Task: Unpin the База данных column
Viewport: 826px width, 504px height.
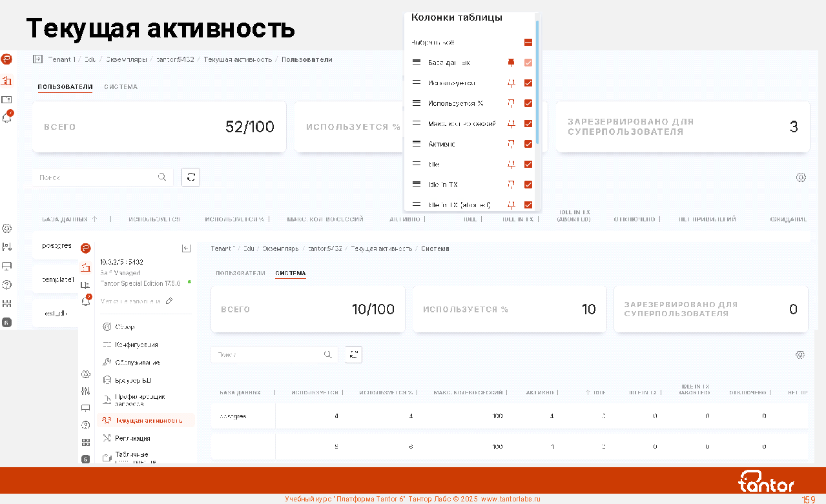Action: (511, 63)
